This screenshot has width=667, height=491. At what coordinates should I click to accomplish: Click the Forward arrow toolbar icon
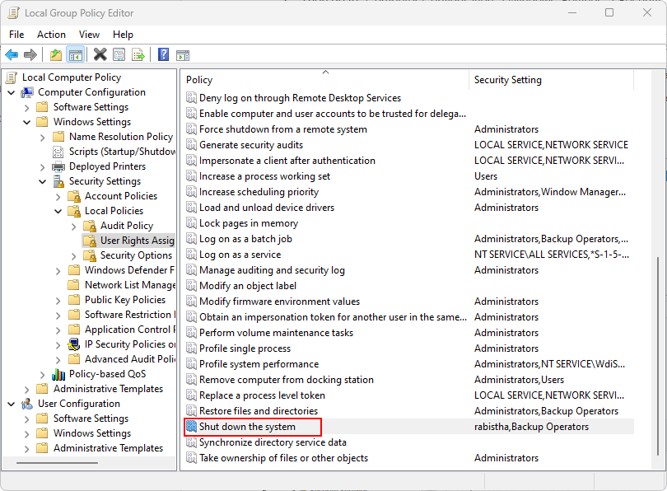30,54
